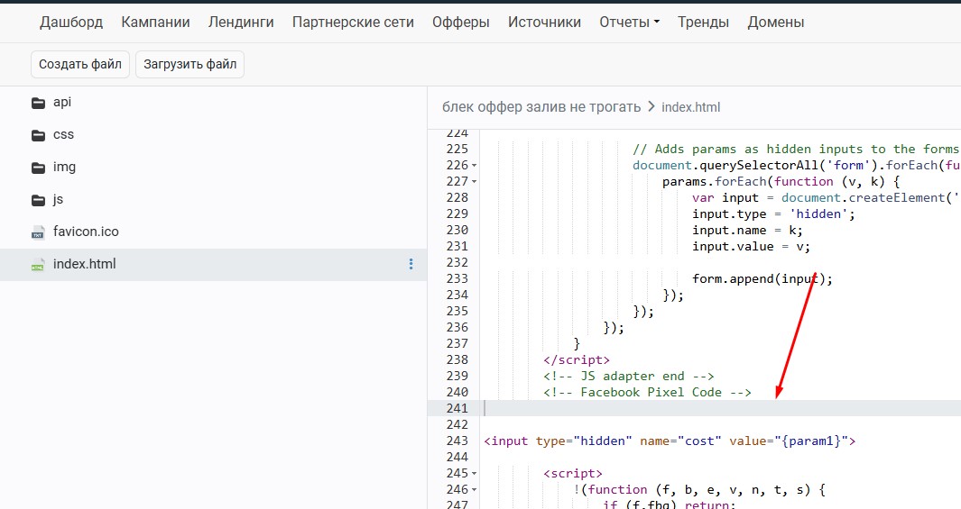Click the Facebook Pixel Code comment
The image size is (961, 509).
tap(647, 392)
